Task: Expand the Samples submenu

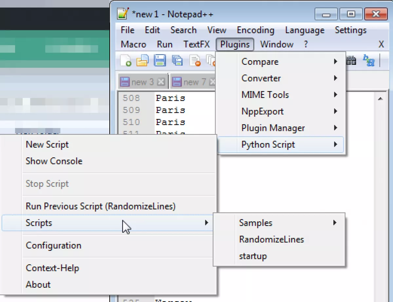Action: coord(279,223)
